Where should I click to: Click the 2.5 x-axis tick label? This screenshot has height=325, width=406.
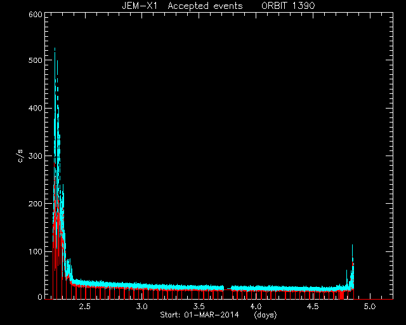84,307
